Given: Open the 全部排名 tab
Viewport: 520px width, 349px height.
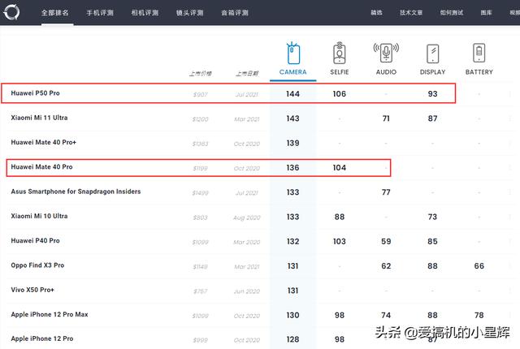Looking at the screenshot, I should pyautogui.click(x=55, y=13).
